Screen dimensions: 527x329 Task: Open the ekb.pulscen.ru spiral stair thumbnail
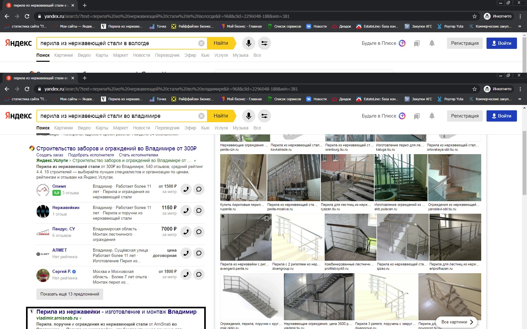click(401, 178)
